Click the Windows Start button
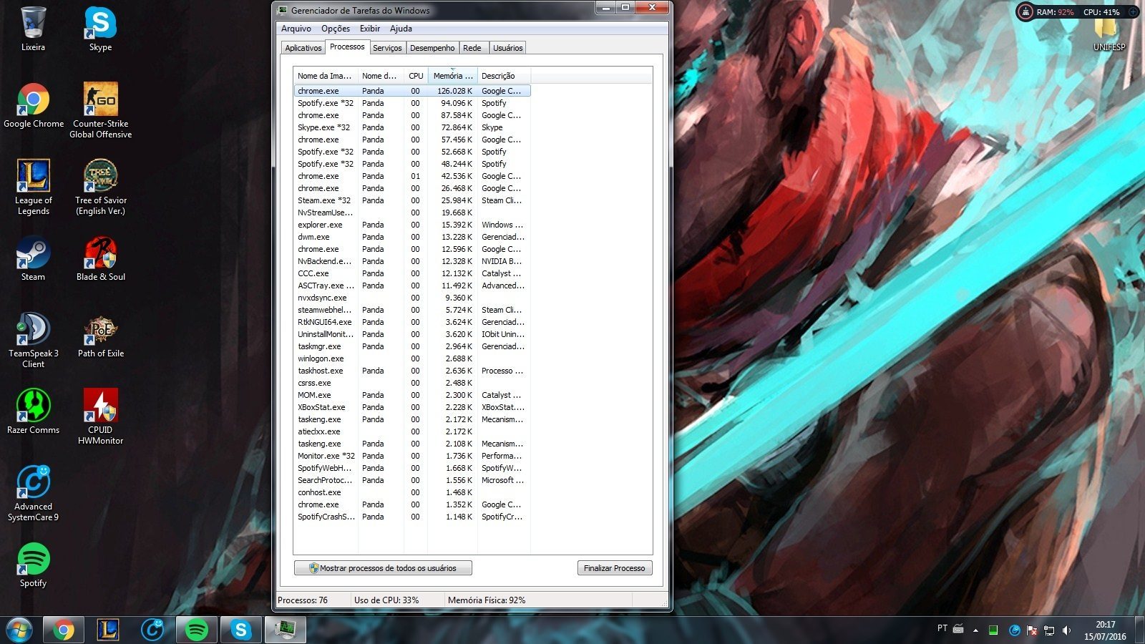This screenshot has height=644, width=1145. click(19, 630)
